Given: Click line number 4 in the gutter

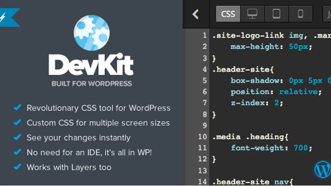Looking at the screenshot, I should pos(204,69).
